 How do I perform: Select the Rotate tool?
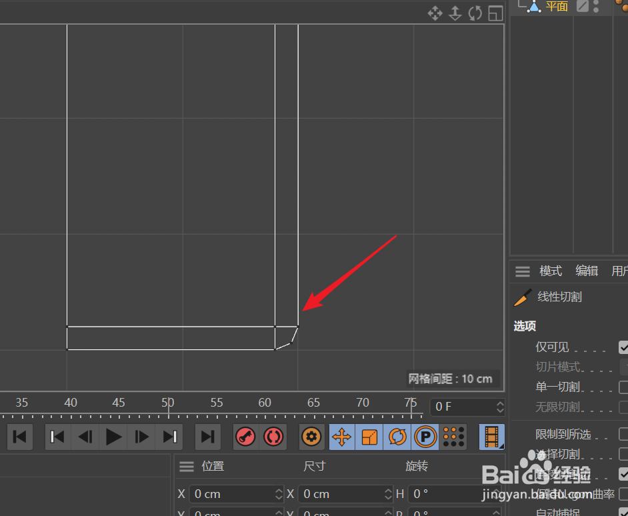point(397,437)
